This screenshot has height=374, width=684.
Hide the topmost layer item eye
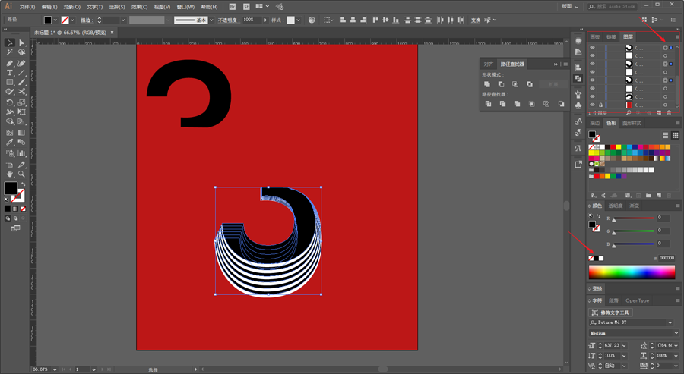pos(592,48)
